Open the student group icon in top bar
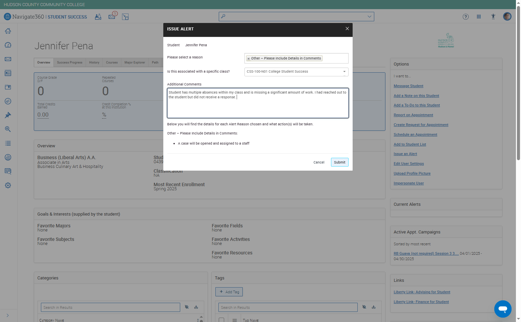The height and width of the screenshot is (322, 521). point(98,17)
